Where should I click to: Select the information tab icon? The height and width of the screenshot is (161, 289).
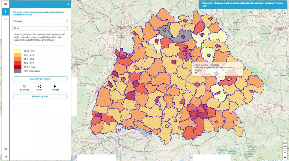(6, 12)
